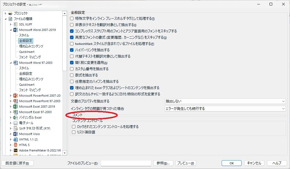This screenshot has height=169, width=290.
Task: Open the QuickInsert settings page
Action: coord(27,51)
